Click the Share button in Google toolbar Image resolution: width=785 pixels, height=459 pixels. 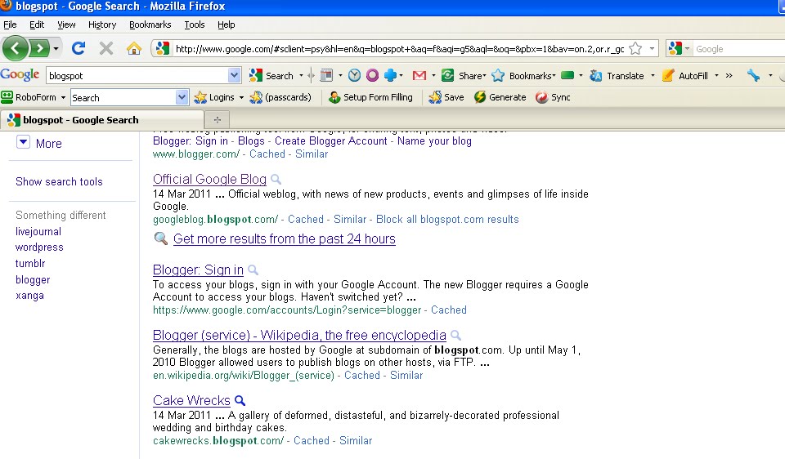pyautogui.click(x=464, y=75)
